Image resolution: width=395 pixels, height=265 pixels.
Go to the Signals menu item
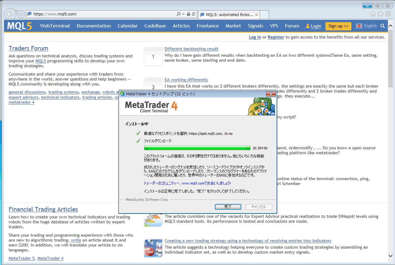(256, 26)
